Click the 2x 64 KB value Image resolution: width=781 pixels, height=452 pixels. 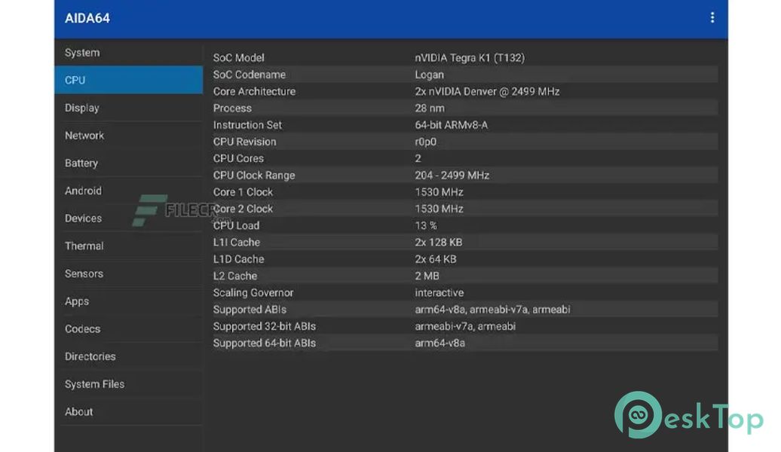pyautogui.click(x=436, y=259)
